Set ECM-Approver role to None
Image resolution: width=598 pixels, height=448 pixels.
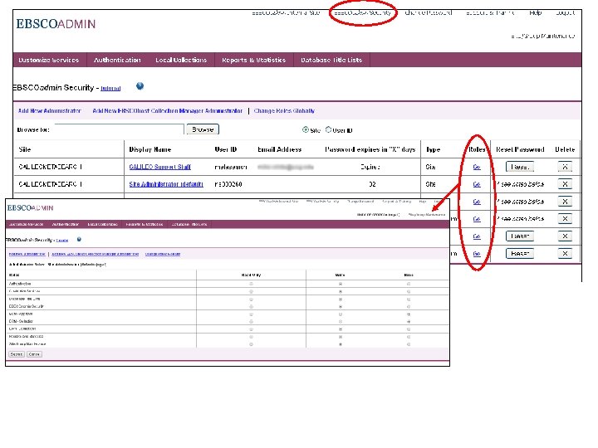click(409, 314)
